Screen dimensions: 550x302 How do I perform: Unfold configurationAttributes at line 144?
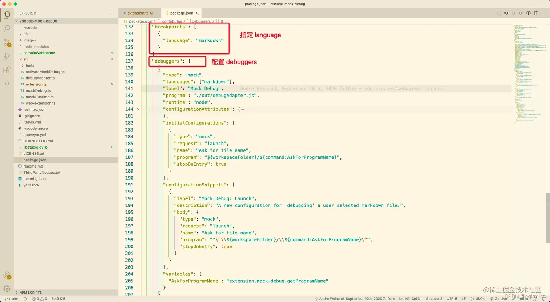[x=138, y=109]
